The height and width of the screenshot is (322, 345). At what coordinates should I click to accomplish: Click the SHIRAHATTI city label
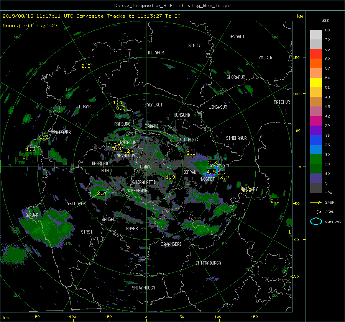pyautogui.click(x=144, y=182)
